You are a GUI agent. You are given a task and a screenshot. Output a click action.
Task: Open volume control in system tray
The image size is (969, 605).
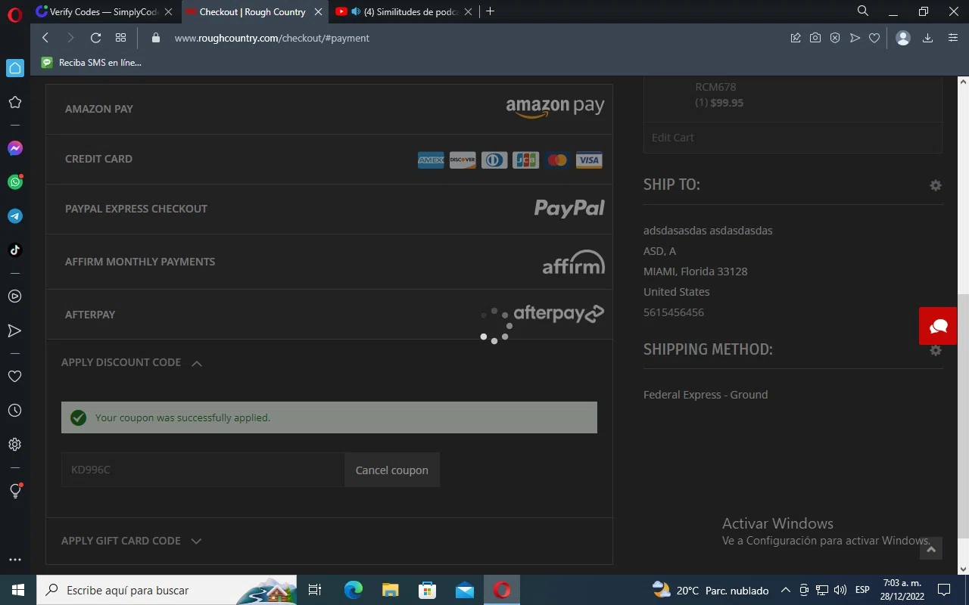840,590
